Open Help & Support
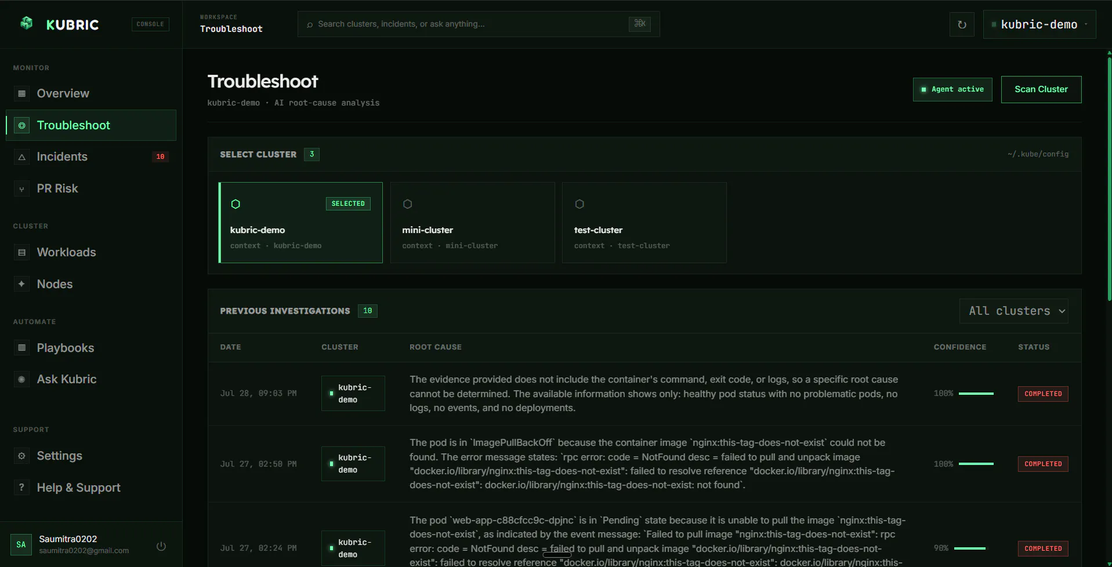Viewport: 1112px width, 567px height. pos(91,488)
